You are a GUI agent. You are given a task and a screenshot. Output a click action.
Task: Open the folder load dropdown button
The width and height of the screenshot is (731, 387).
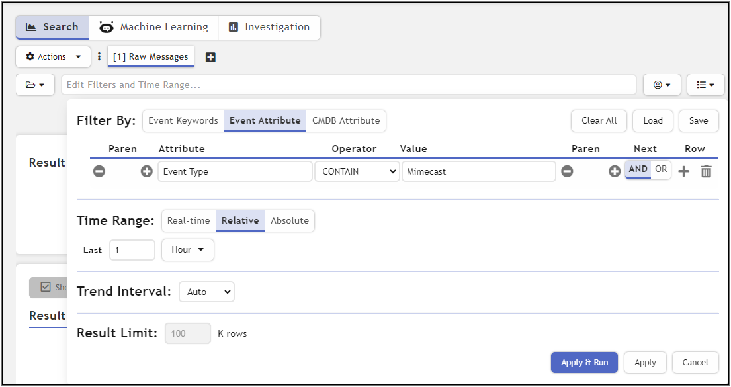tap(35, 85)
